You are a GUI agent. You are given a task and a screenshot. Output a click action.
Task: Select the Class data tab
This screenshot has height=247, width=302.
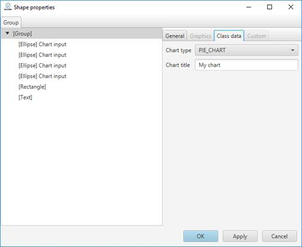pos(229,36)
